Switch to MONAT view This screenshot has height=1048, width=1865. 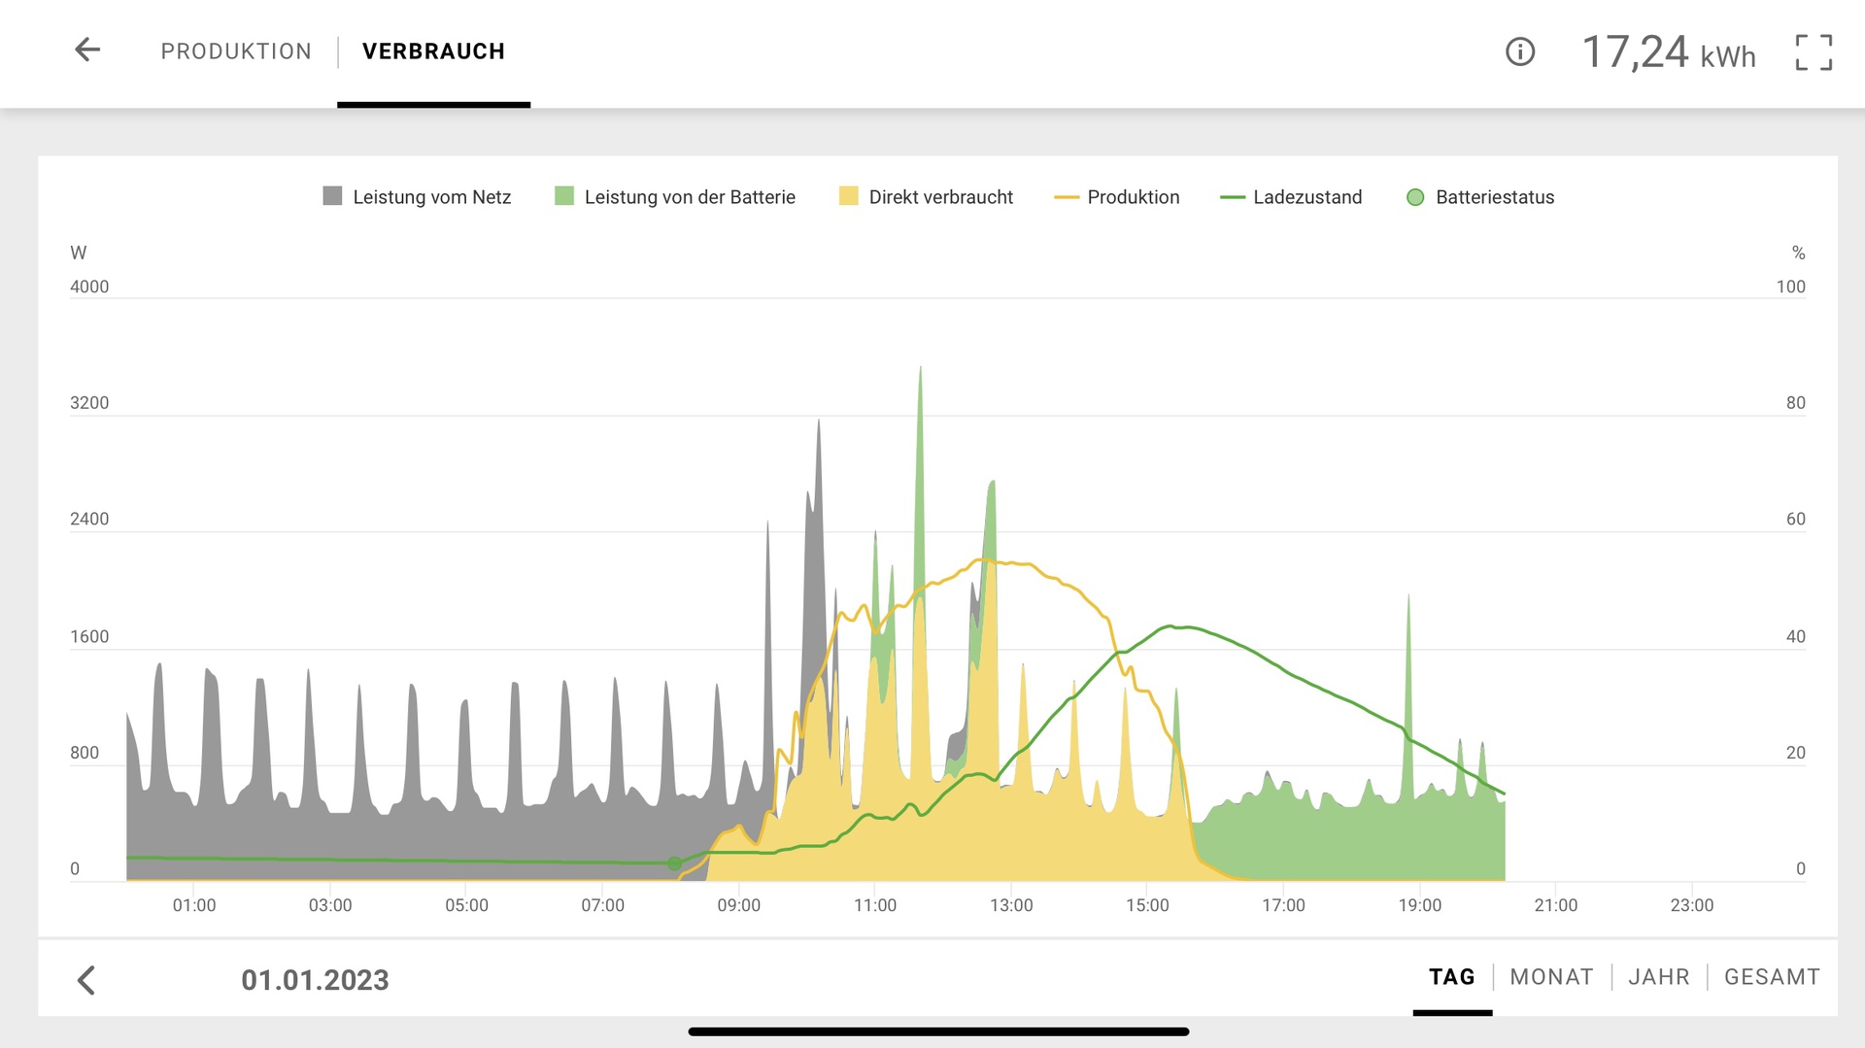(x=1551, y=977)
